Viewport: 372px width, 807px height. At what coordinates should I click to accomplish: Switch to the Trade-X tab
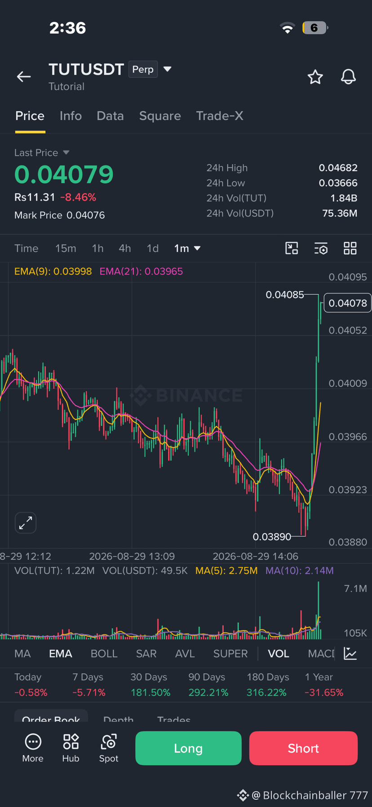pyautogui.click(x=220, y=116)
